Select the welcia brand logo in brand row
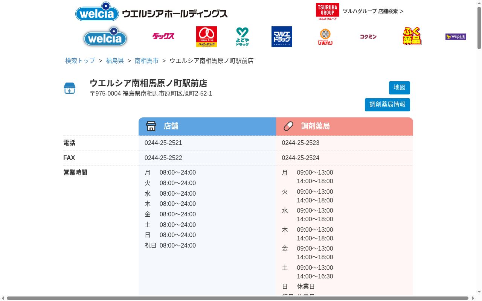 pos(105,36)
